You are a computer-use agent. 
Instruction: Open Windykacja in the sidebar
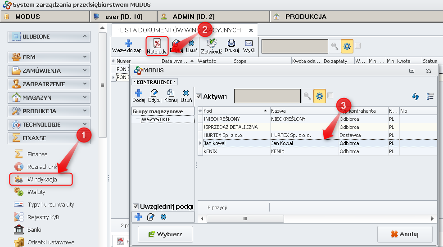42,179
